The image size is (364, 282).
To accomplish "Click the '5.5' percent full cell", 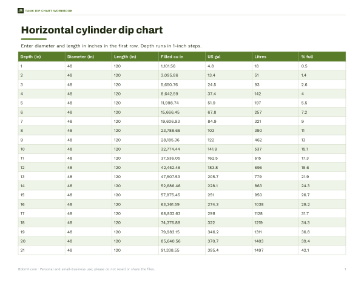I will tap(323, 103).
